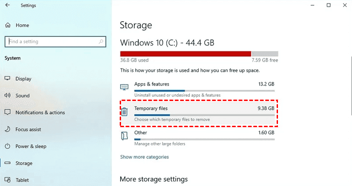Maximize the Settings window
Image resolution: width=352 pixels, height=186 pixels.
click(329, 5)
